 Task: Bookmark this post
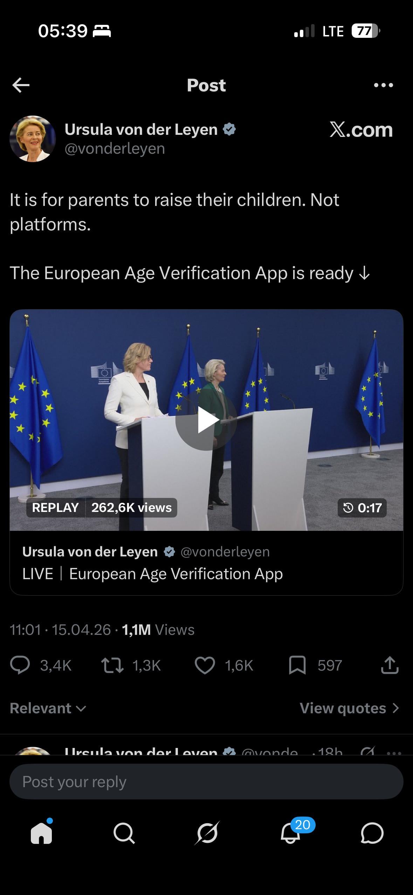pyautogui.click(x=297, y=665)
